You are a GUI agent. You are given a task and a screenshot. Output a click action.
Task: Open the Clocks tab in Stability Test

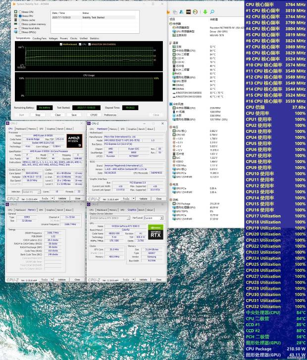tap(74, 38)
